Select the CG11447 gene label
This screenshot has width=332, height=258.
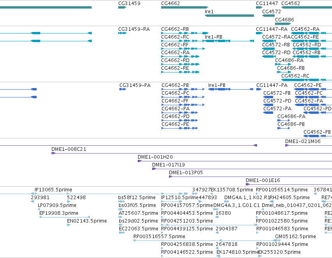[267, 4]
